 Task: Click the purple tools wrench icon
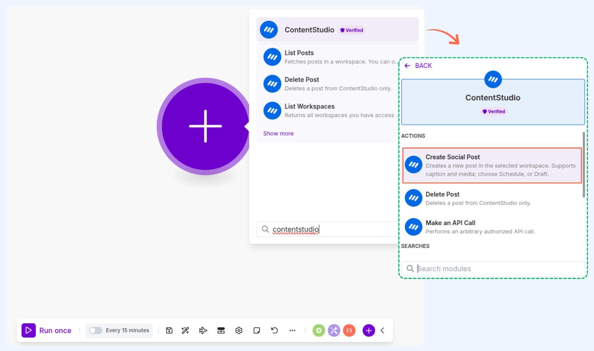click(x=334, y=331)
